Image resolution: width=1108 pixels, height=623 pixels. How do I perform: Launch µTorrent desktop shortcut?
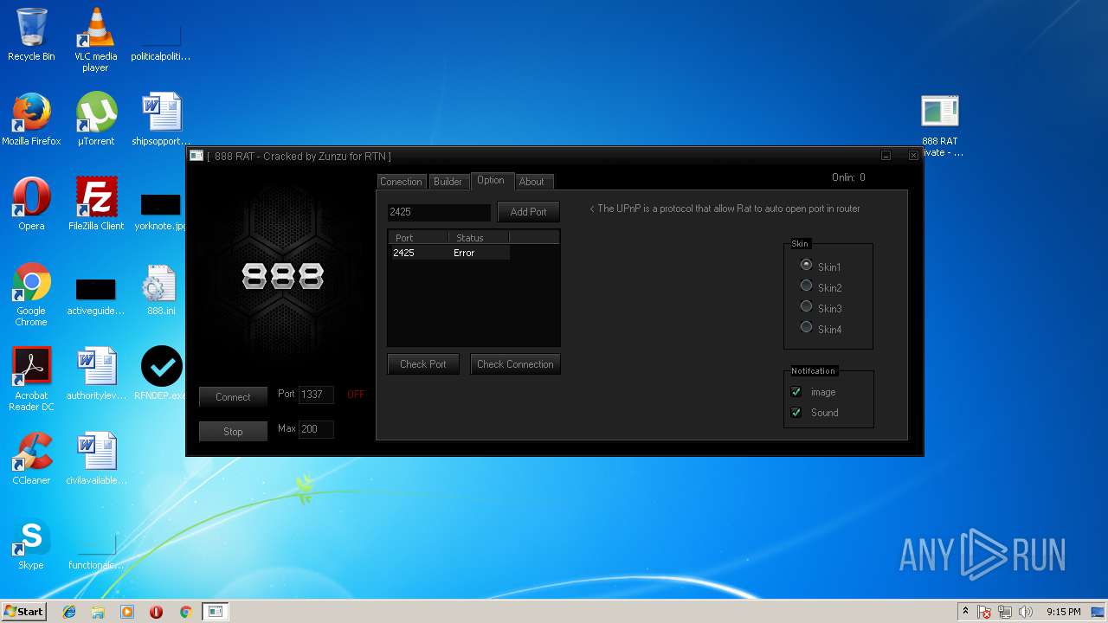click(95, 119)
